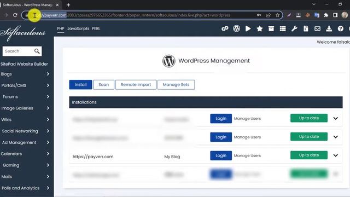Open Manage Users on the first installation row
350x197 pixels.
(x=247, y=119)
